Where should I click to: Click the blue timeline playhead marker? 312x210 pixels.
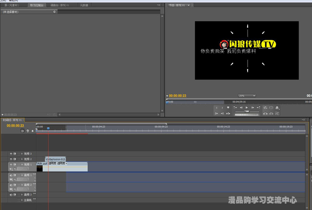click(x=48, y=128)
